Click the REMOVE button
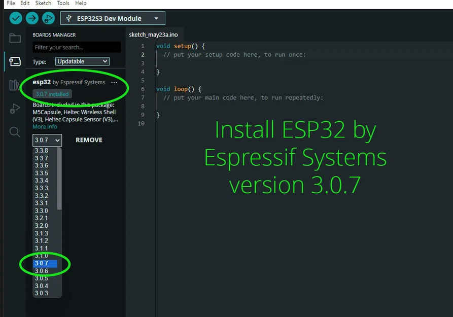This screenshot has height=317, width=453. coord(89,140)
